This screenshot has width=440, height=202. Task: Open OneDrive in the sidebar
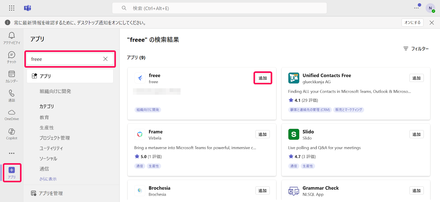(x=12, y=115)
